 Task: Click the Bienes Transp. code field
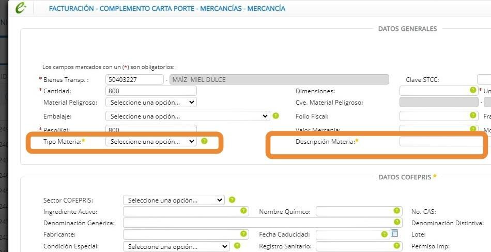pos(134,79)
